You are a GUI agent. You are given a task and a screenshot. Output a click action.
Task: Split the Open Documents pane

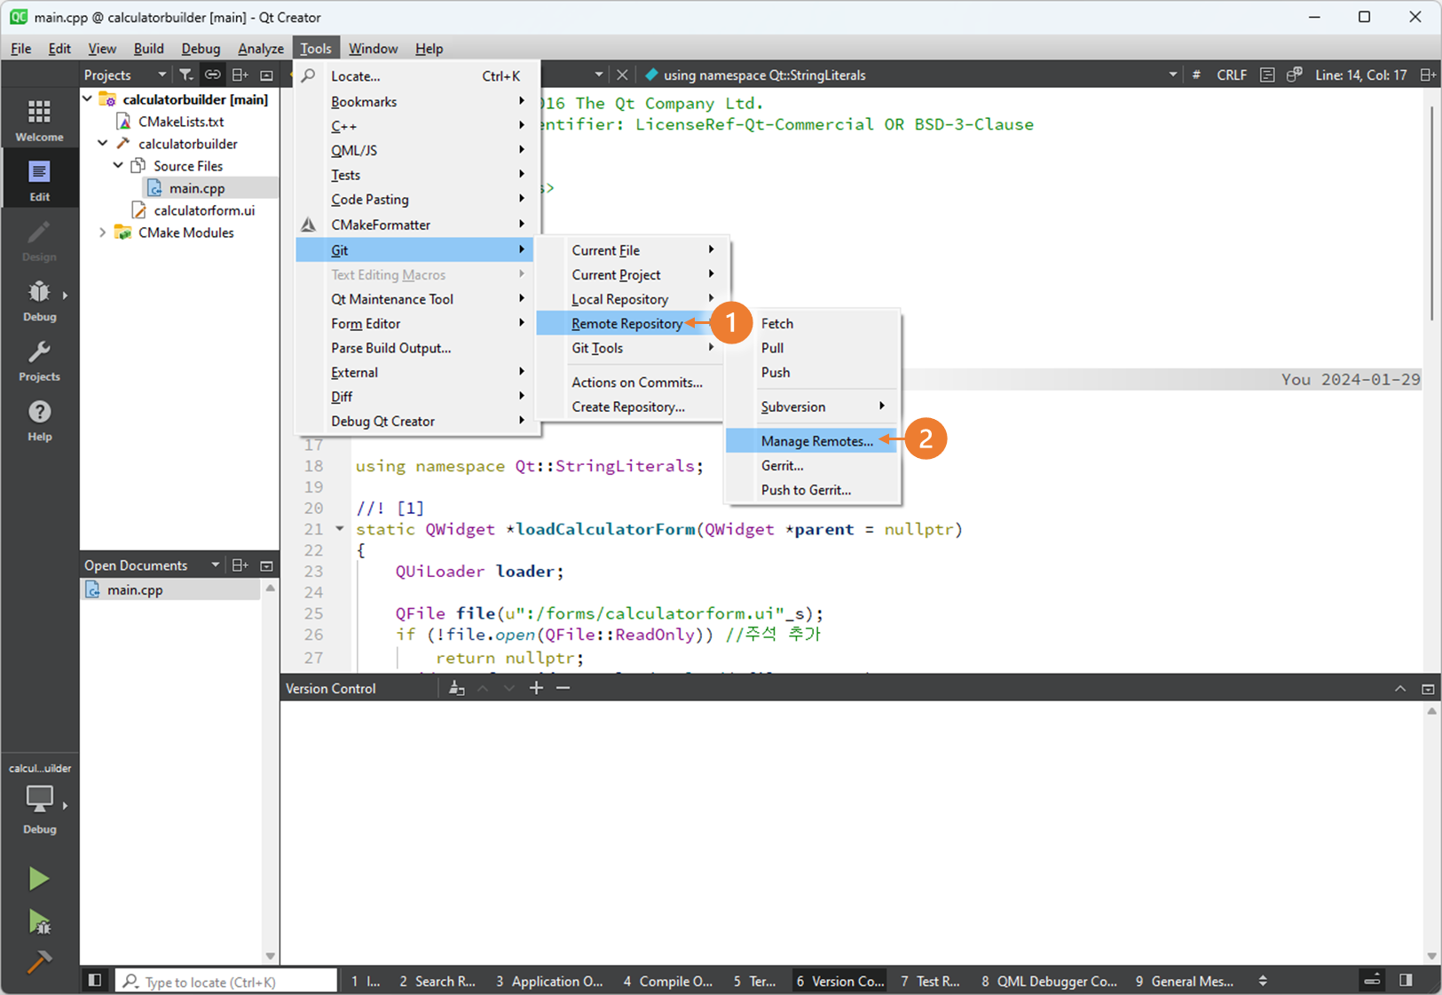coord(240,565)
